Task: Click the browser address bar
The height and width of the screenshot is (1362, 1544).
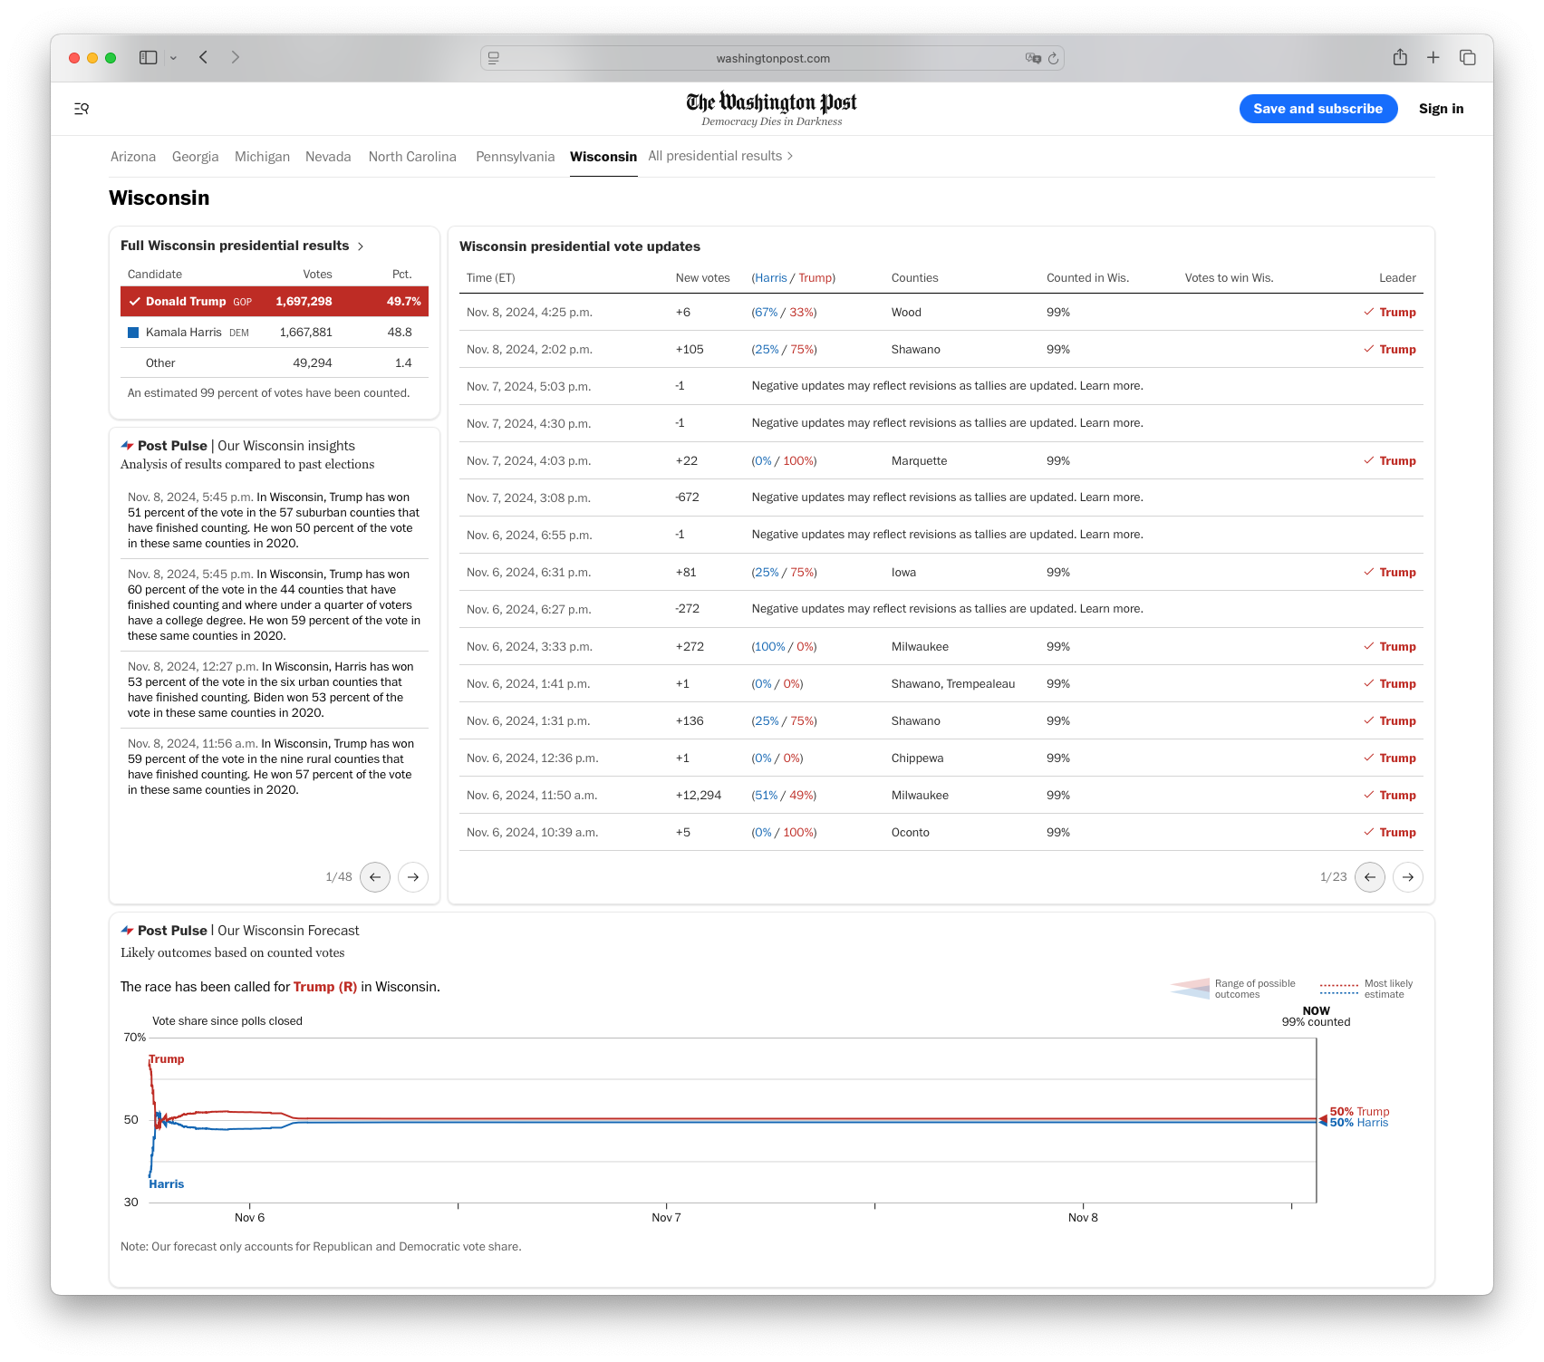Action: coord(772,57)
